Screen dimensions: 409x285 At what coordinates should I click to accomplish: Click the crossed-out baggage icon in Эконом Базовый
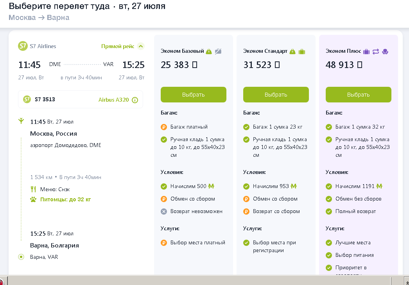218,51
